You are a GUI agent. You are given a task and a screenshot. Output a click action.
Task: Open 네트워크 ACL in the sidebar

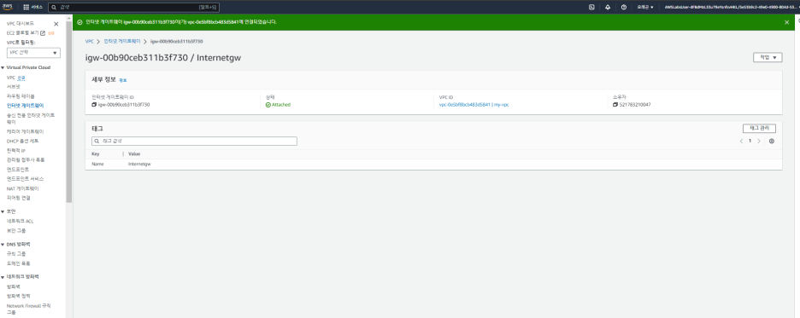tap(20, 222)
